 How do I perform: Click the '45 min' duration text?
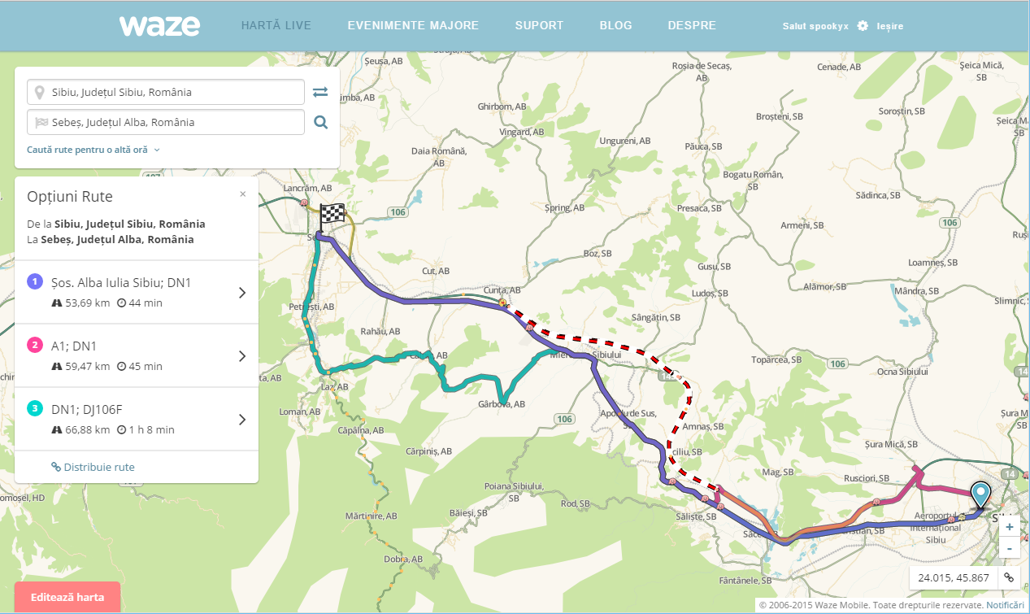pos(146,366)
